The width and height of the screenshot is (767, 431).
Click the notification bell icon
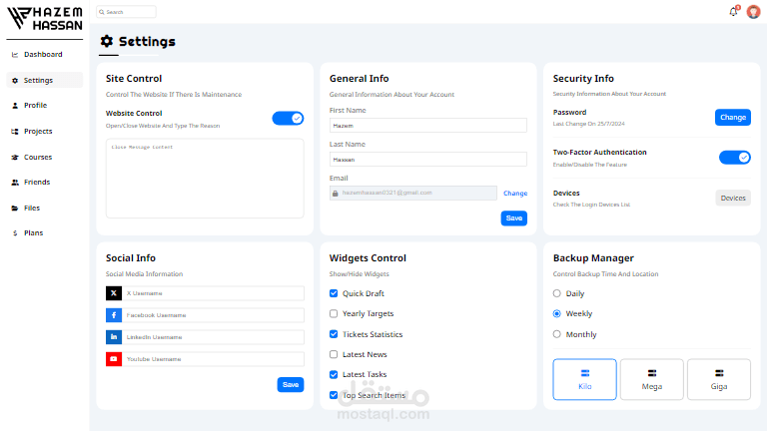pos(733,12)
